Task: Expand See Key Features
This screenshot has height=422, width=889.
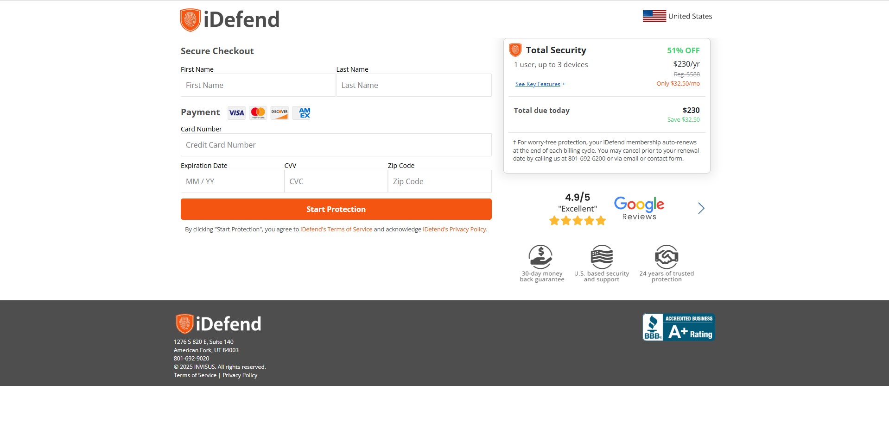Action: coord(540,84)
